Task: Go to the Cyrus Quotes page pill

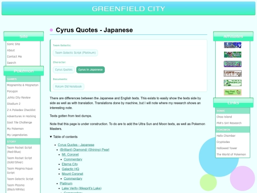Action: click(64, 70)
